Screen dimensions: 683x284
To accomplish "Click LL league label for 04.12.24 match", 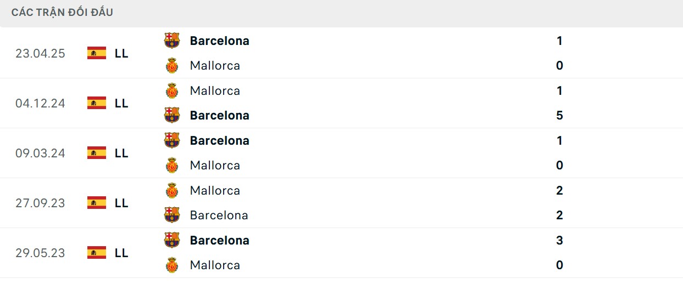I will [x=121, y=103].
